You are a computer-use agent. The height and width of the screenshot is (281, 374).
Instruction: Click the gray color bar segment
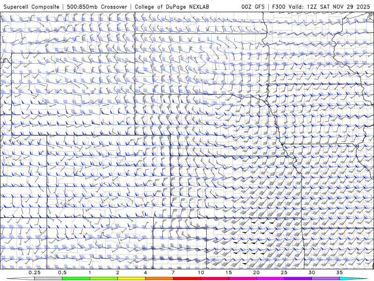[49, 279]
